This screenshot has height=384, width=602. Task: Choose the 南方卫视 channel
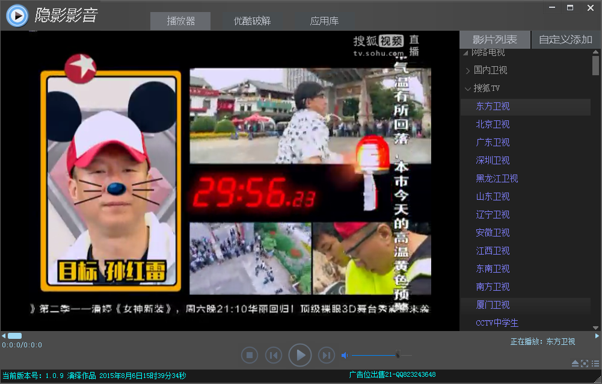click(493, 287)
